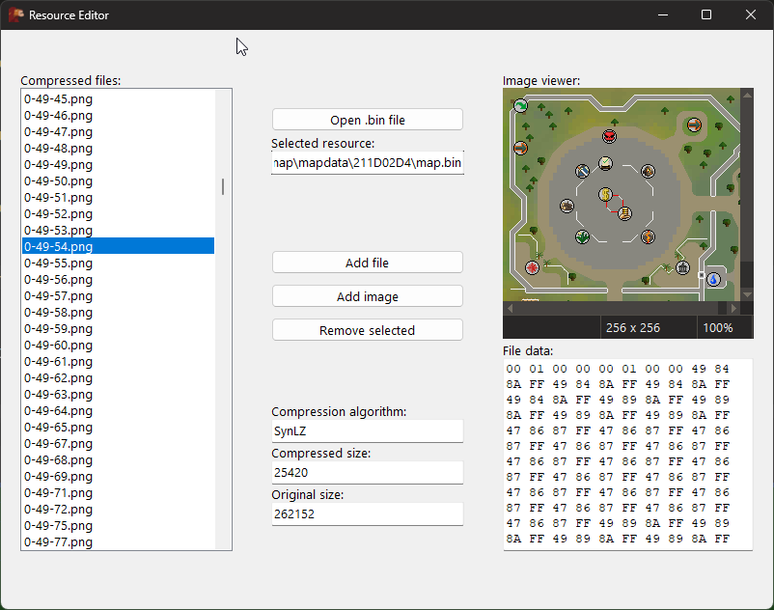
Task: Click the checkmark ballot box map icon
Action: 606,163
